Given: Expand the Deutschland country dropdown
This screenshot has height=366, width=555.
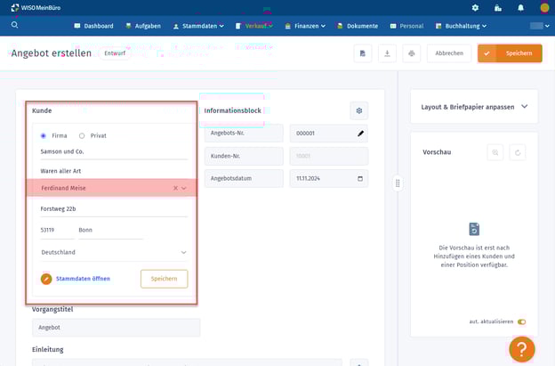Looking at the screenshot, I should [183, 253].
